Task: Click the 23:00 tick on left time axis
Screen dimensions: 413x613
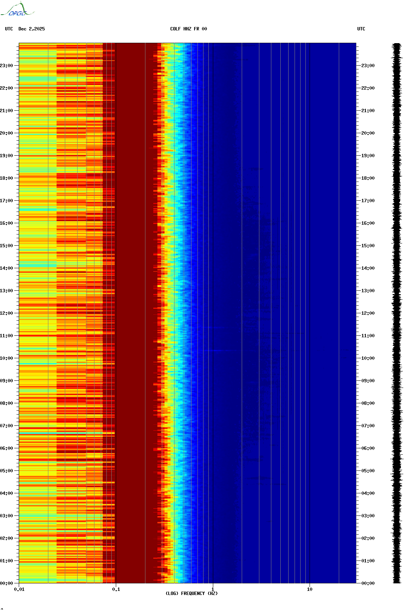Action: click(x=7, y=66)
